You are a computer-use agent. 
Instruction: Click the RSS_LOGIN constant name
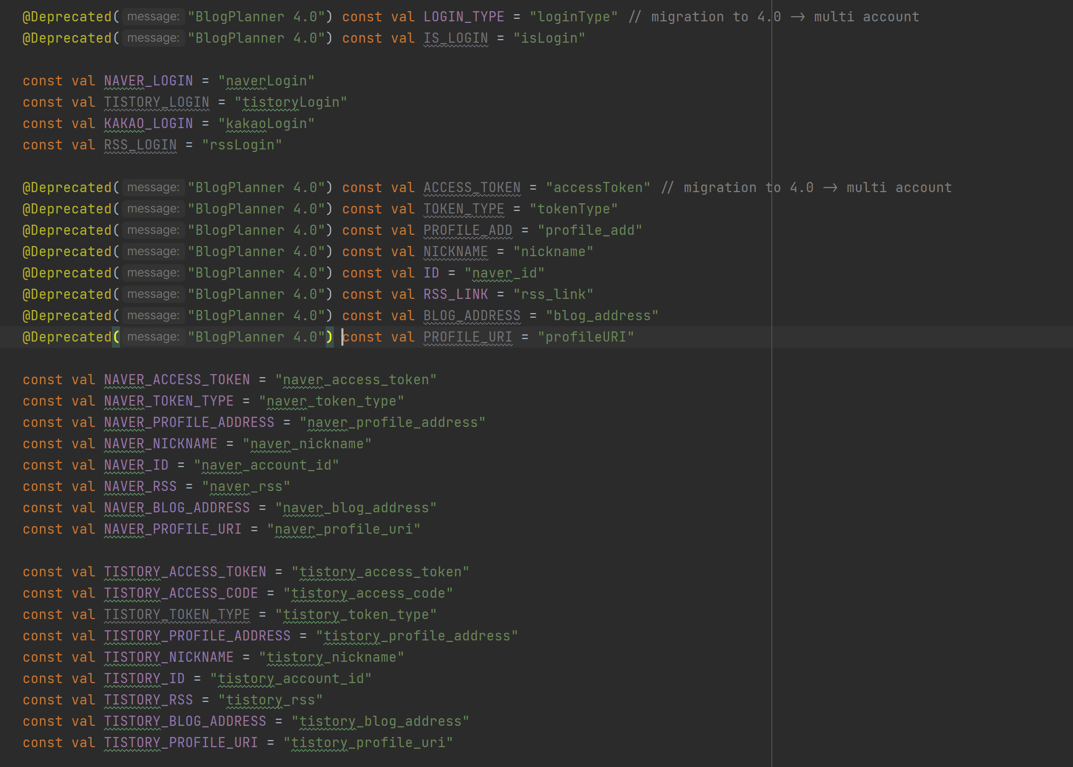tap(140, 145)
